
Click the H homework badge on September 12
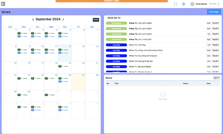(x=60, y=50)
